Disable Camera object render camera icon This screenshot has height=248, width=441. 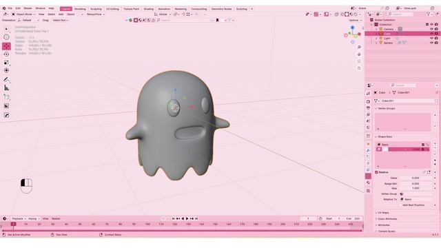pyautogui.click(x=436, y=29)
